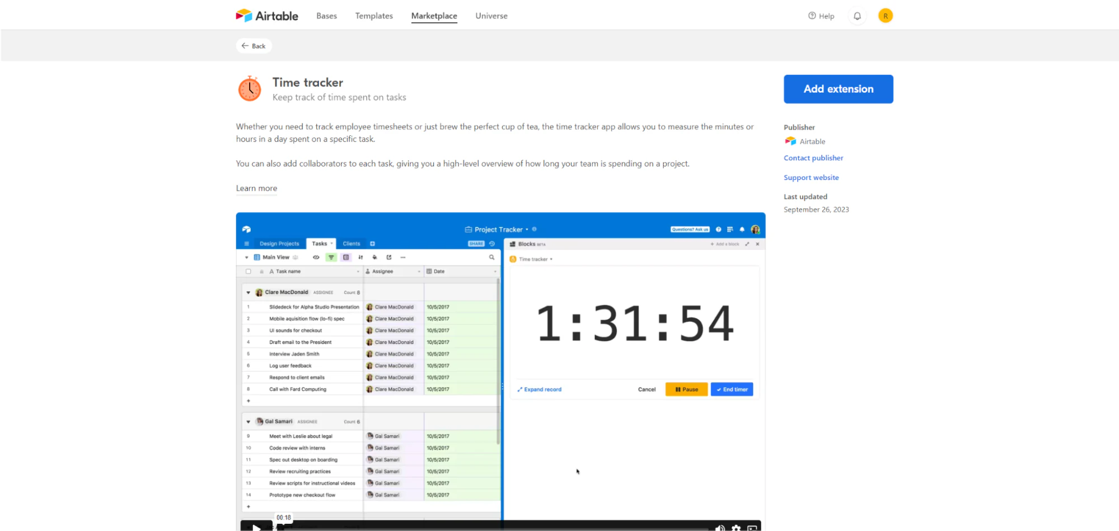Click the video fullscreen icon
The height and width of the screenshot is (531, 1119).
point(752,528)
